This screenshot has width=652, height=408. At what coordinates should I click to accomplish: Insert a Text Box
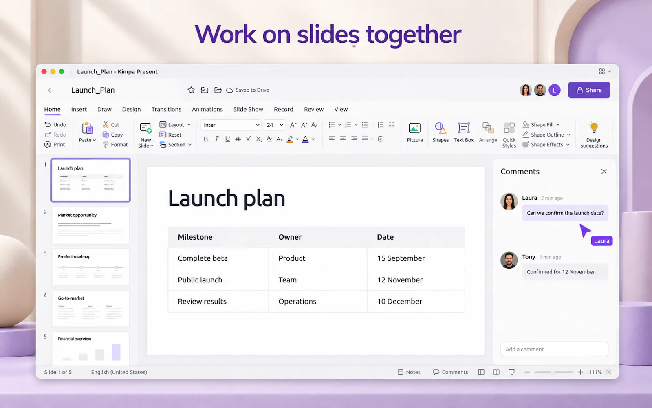point(464,132)
